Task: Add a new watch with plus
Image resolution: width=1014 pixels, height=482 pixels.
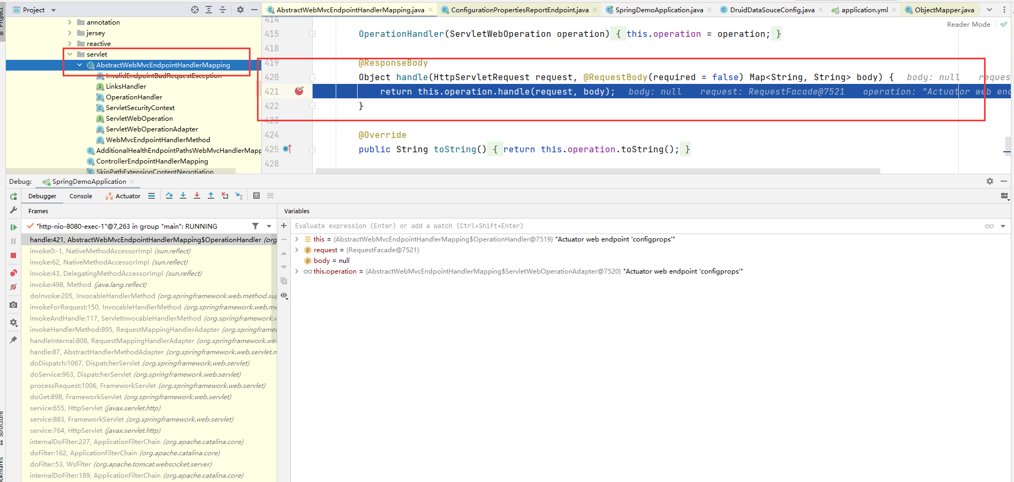Action: pos(284,226)
